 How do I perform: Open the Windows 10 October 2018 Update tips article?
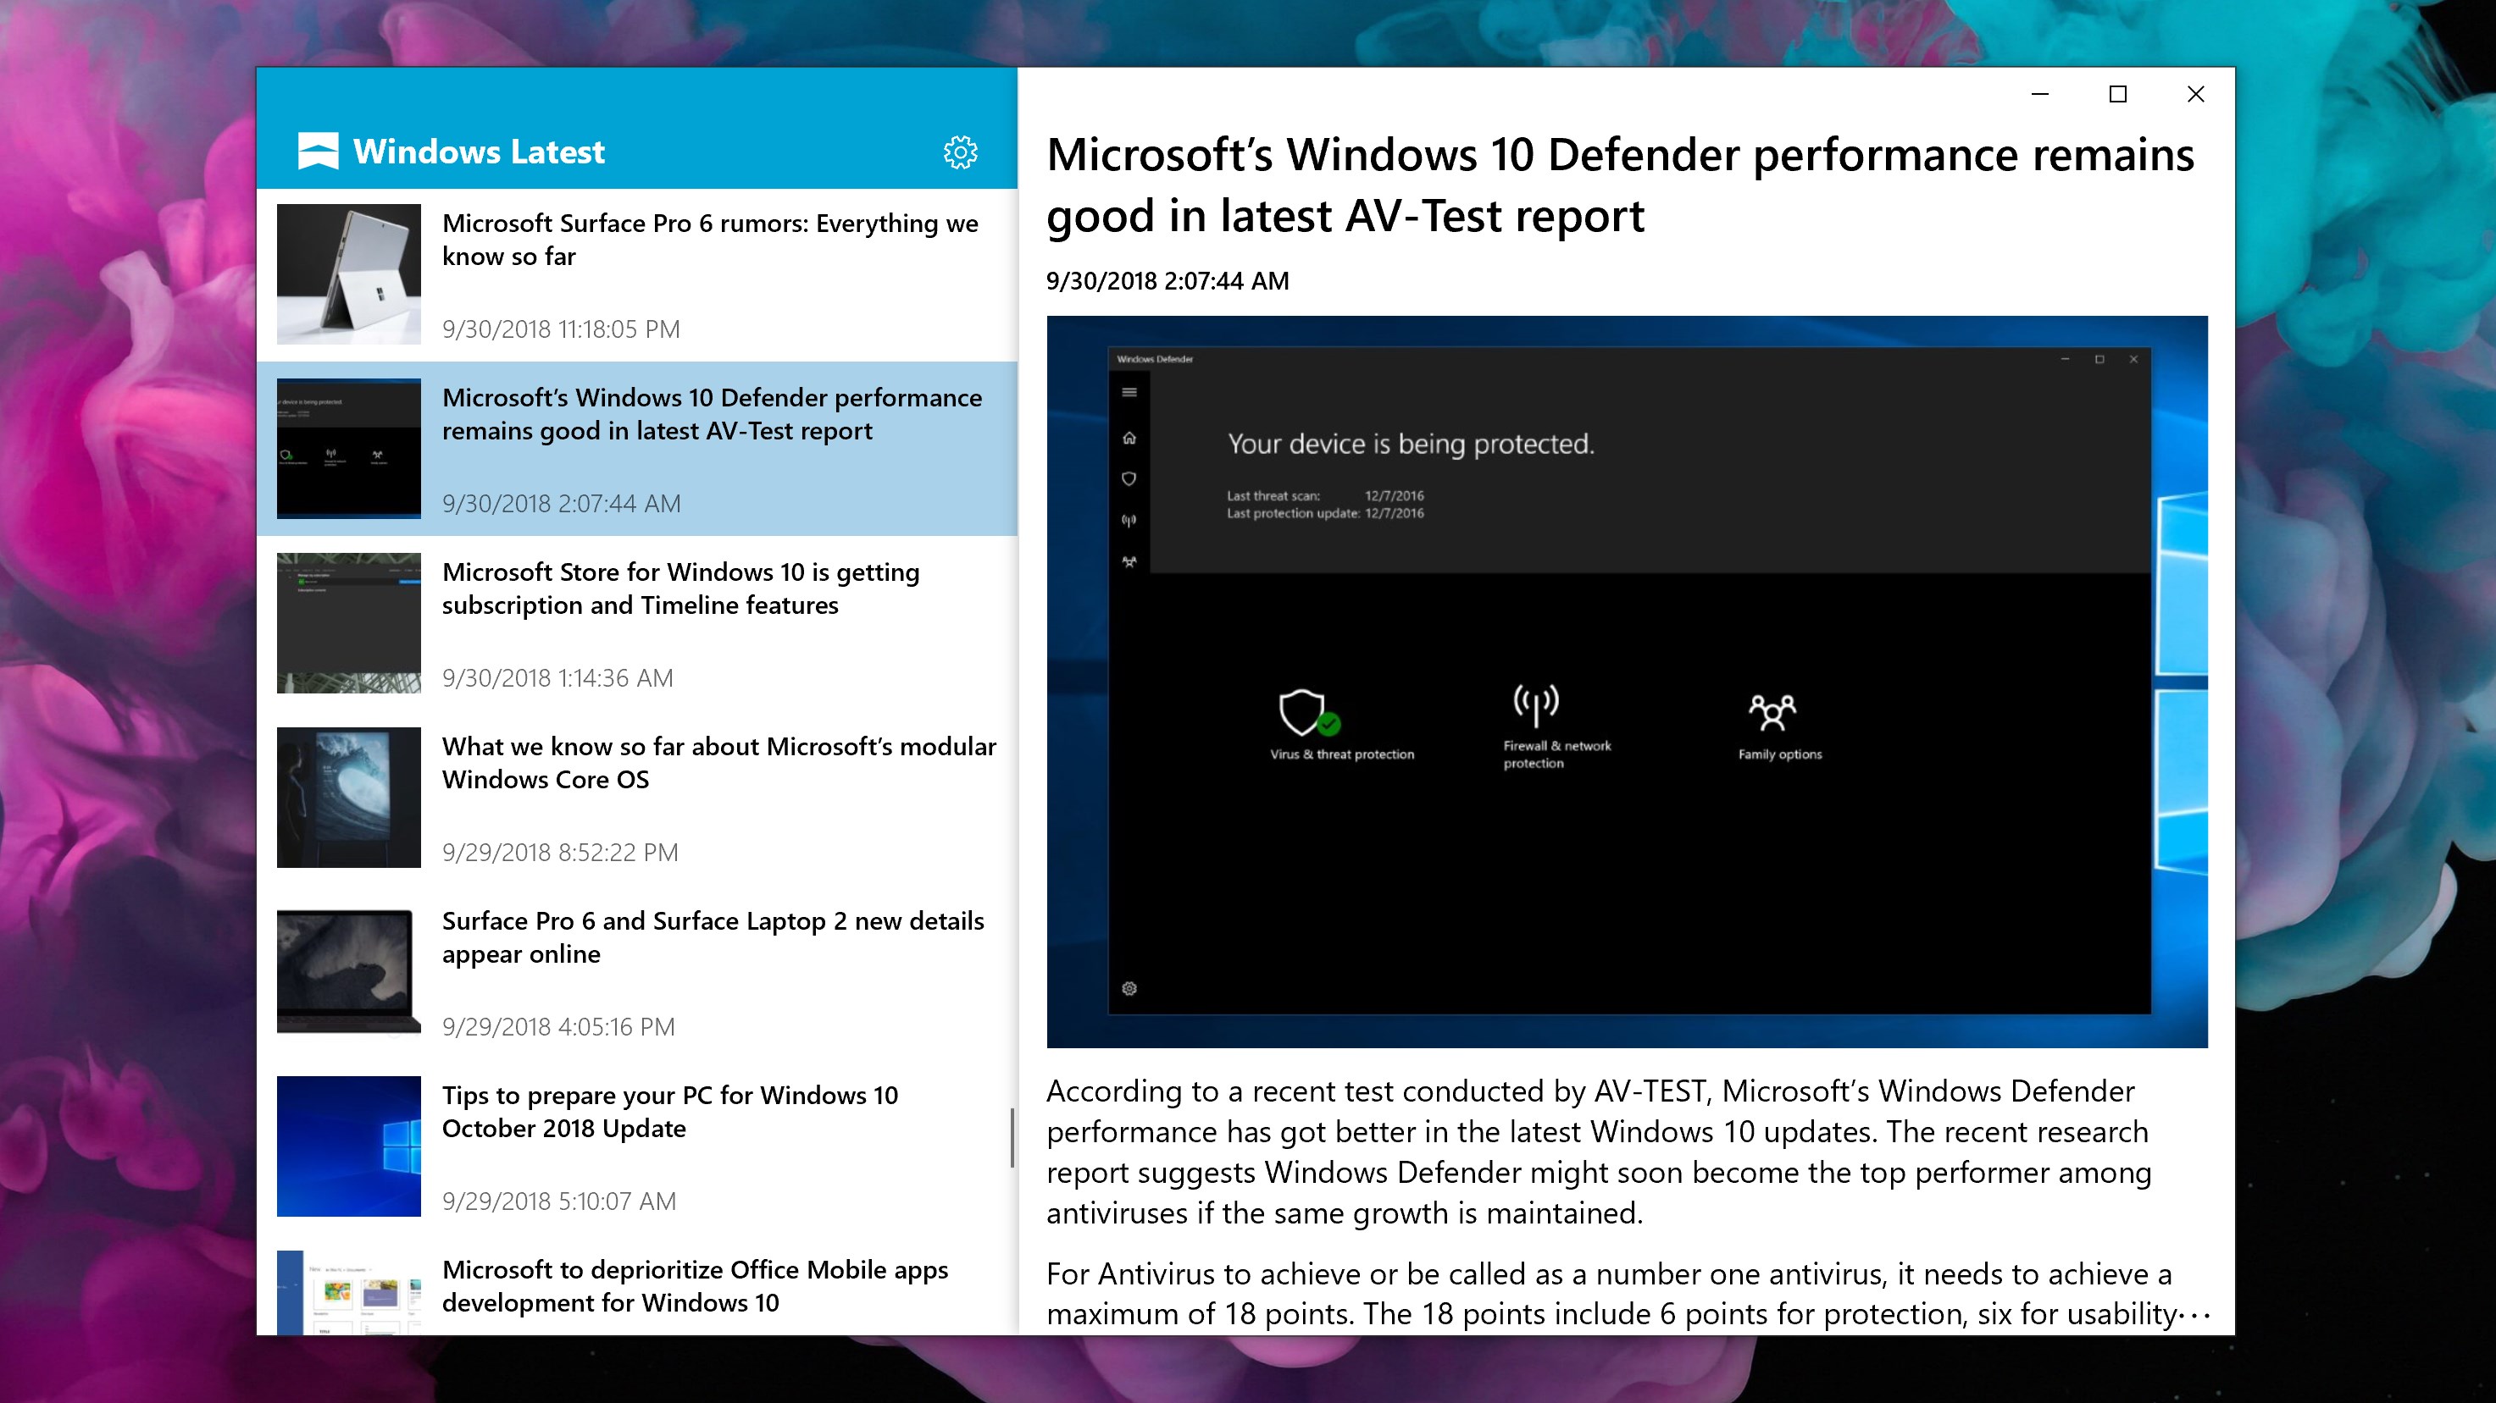[669, 1112]
